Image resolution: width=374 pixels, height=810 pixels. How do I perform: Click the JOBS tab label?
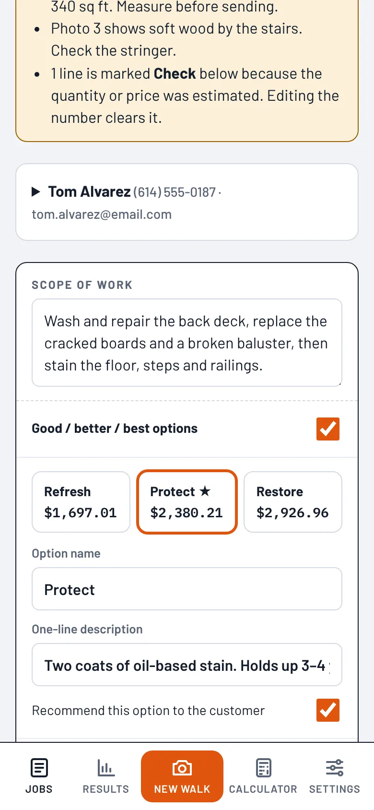[x=39, y=789]
